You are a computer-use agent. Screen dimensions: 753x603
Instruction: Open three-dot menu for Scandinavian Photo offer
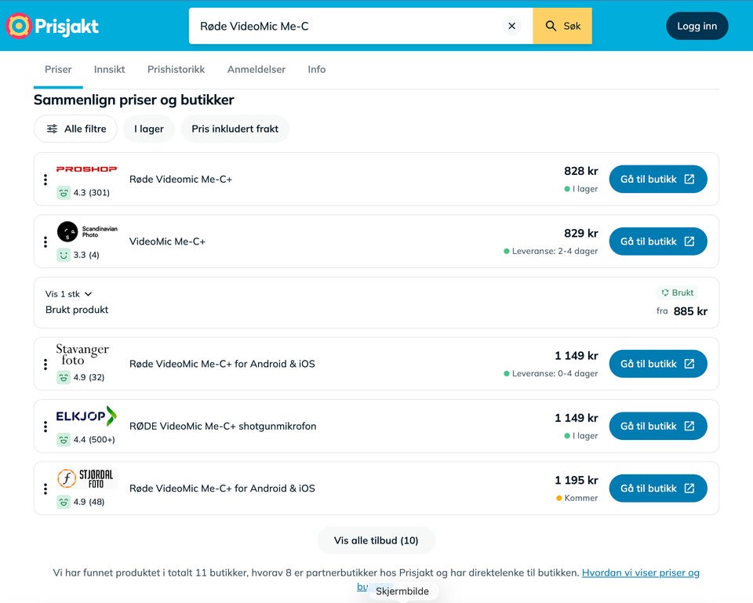(x=45, y=242)
